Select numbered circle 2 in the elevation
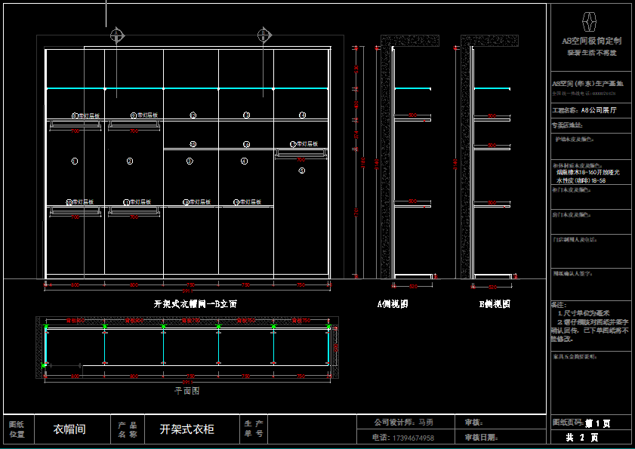 (129, 161)
